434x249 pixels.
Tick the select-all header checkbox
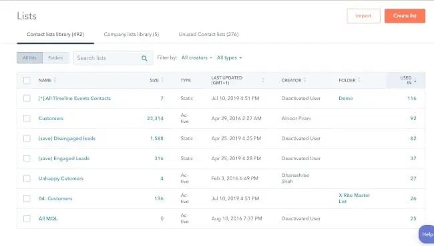point(27,80)
